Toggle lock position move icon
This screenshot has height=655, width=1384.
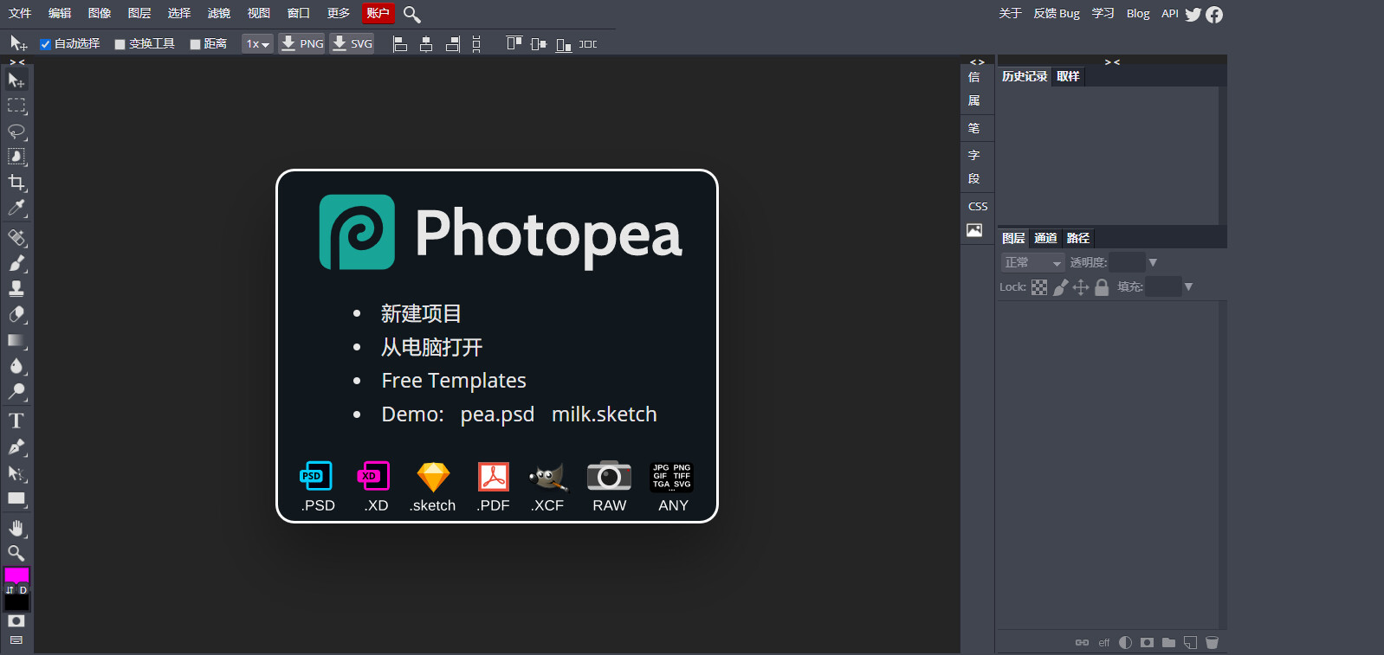pyautogui.click(x=1081, y=287)
